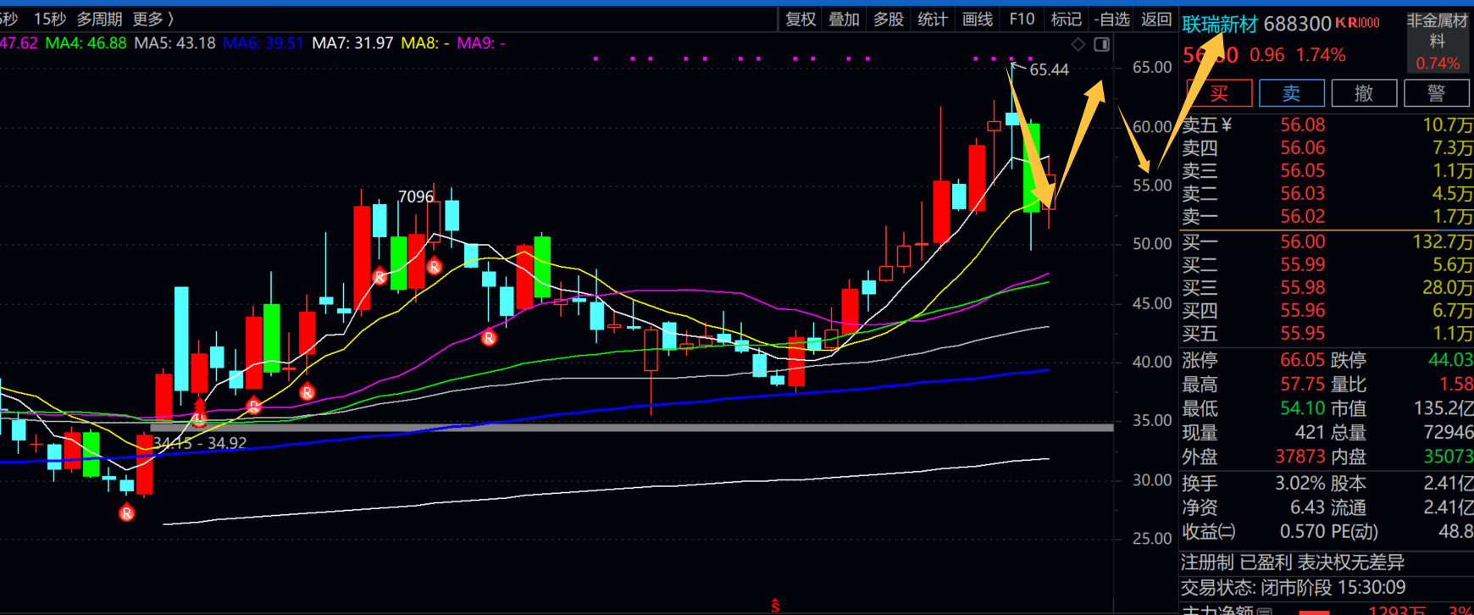Viewport: 1474px width, 615px height.
Task: Click the 撤 cancel order button
Action: click(x=1364, y=93)
